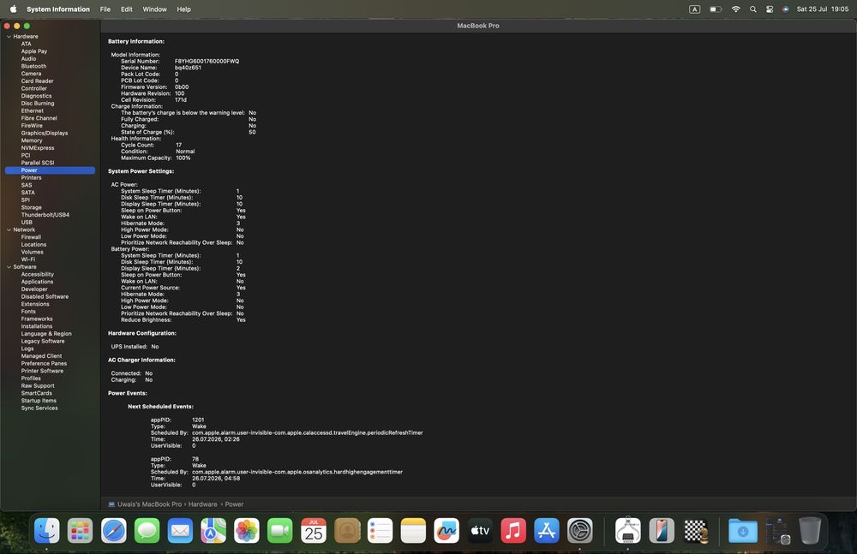Click the battery status icon
The height and width of the screenshot is (554, 857).
pos(716,9)
